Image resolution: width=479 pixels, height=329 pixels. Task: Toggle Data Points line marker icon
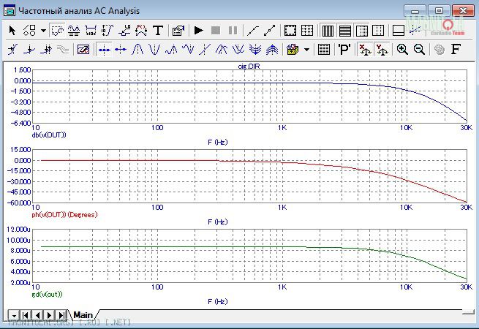coord(253,31)
